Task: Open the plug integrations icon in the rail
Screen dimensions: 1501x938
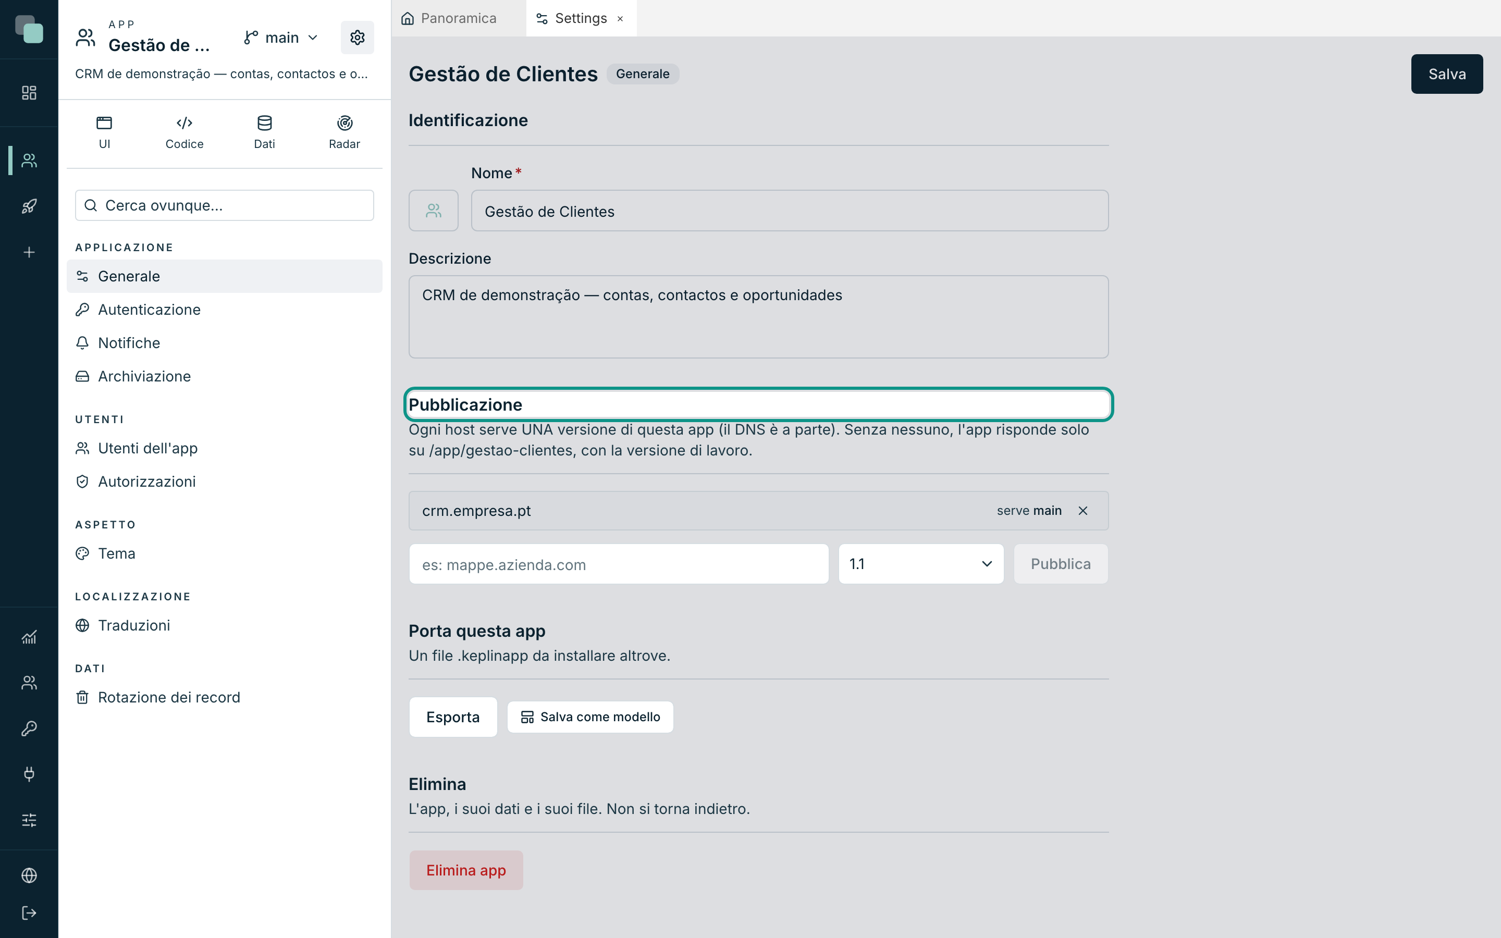Action: point(29,774)
